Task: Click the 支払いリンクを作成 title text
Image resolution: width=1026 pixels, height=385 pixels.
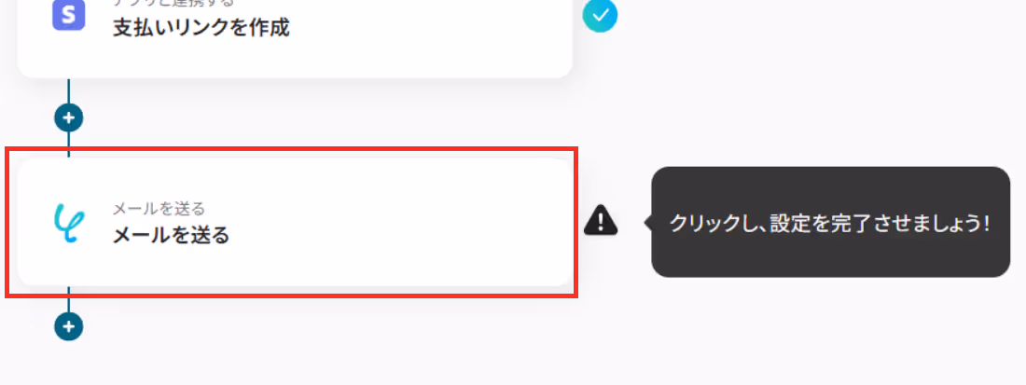Action: pyautogui.click(x=201, y=28)
